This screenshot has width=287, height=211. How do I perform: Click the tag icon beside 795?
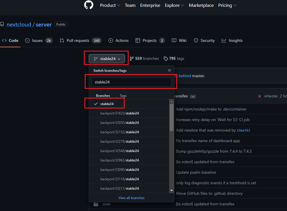point(166,59)
